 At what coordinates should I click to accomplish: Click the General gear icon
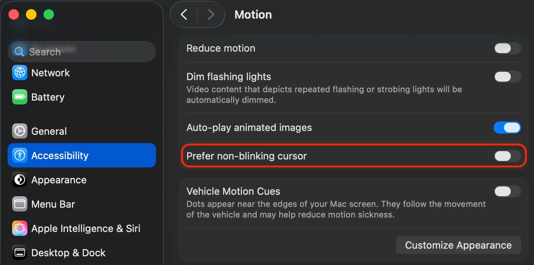[19, 131]
